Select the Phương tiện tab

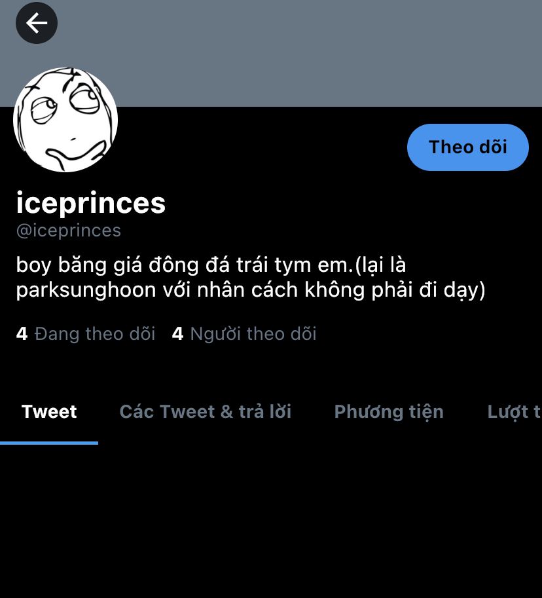pos(389,412)
